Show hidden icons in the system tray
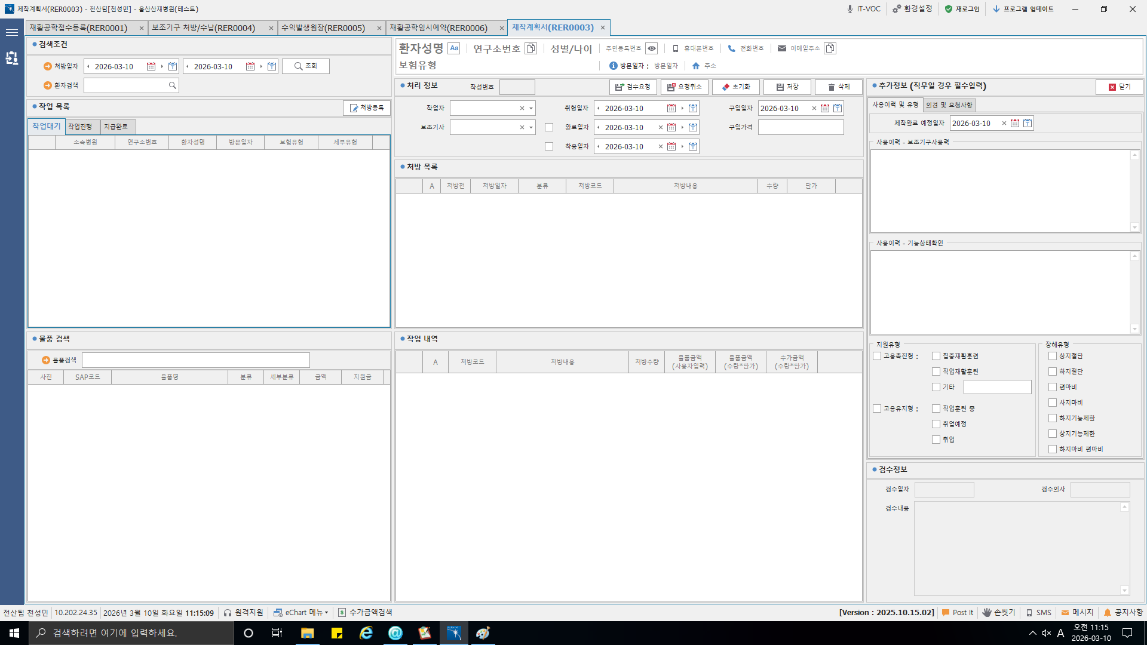 (x=1032, y=633)
